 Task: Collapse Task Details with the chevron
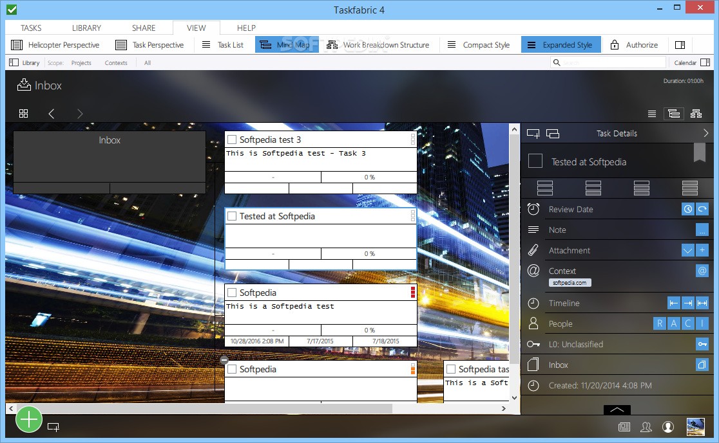pyautogui.click(x=705, y=132)
